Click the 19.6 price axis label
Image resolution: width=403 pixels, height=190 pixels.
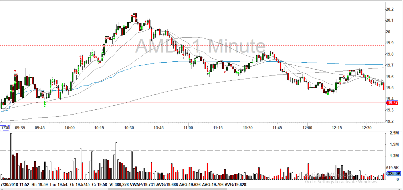(x=390, y=77)
